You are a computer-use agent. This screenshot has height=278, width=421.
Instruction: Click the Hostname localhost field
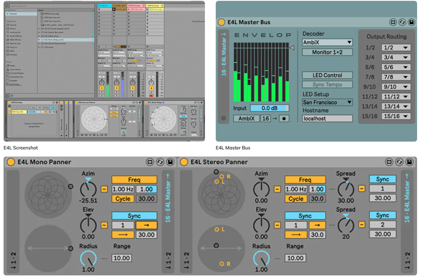point(327,118)
